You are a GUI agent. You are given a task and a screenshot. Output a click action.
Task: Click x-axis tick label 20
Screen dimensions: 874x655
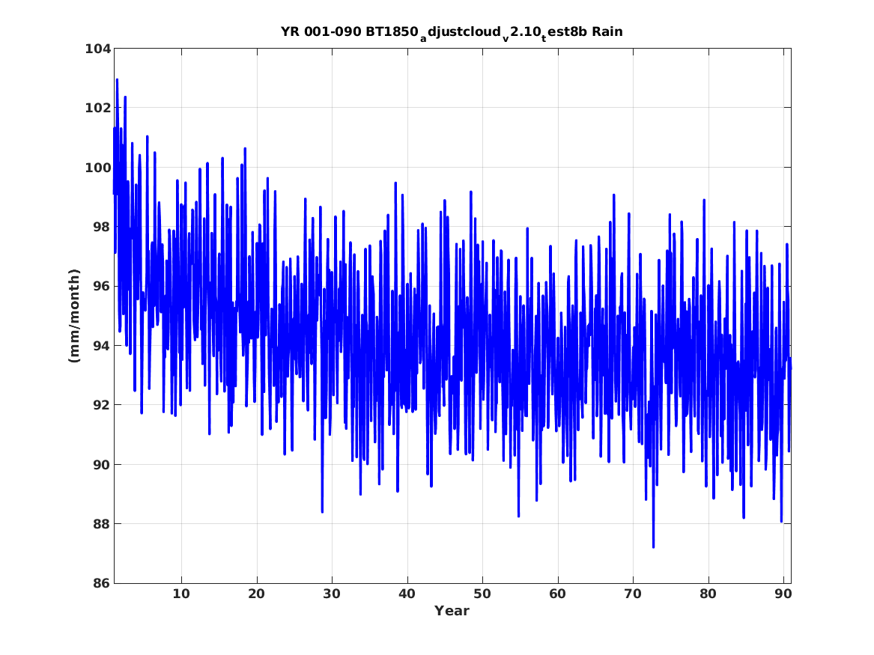pyautogui.click(x=256, y=594)
